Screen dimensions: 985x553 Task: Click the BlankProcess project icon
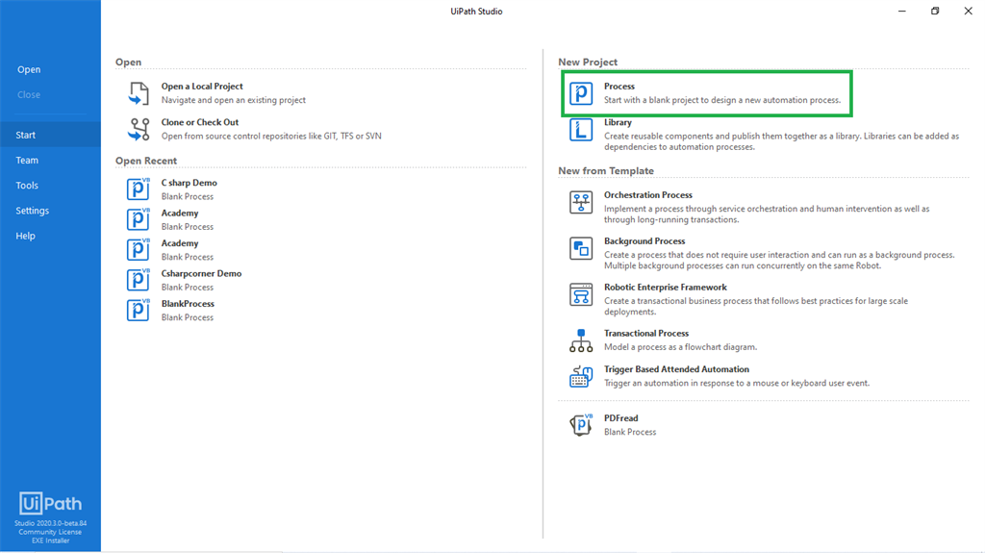tap(139, 310)
